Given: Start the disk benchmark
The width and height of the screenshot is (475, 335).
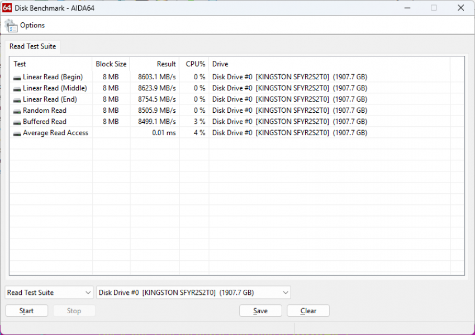Looking at the screenshot, I should pyautogui.click(x=27, y=311).
